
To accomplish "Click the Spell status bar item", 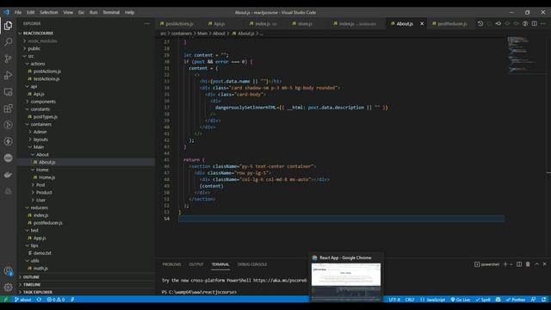I will pos(483,300).
